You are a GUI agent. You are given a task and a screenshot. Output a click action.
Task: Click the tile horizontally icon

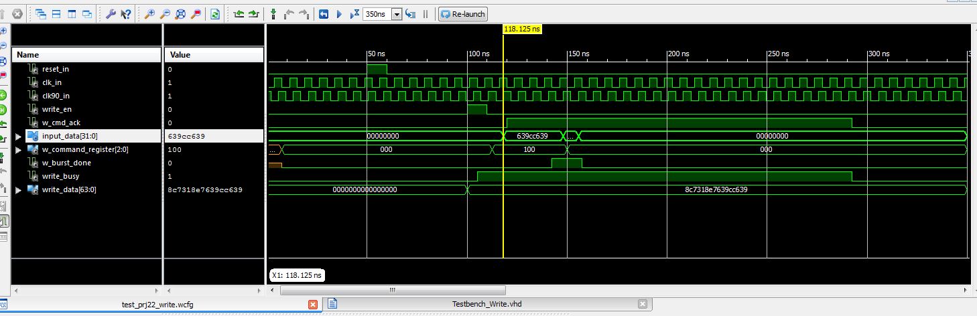56,13
